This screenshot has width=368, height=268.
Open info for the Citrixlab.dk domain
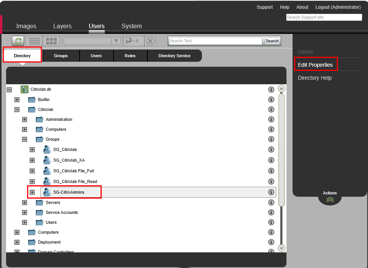[x=271, y=89]
